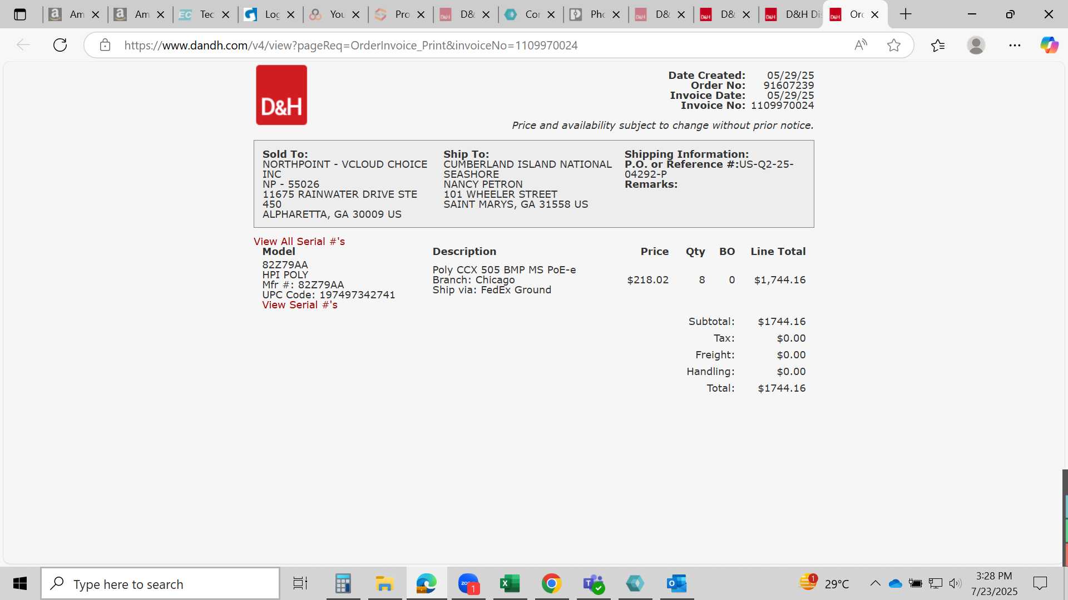Click the taskbar search box

pyautogui.click(x=160, y=584)
